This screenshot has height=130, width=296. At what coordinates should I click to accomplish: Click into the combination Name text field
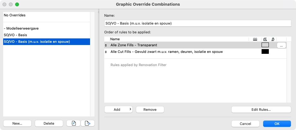click(198, 24)
